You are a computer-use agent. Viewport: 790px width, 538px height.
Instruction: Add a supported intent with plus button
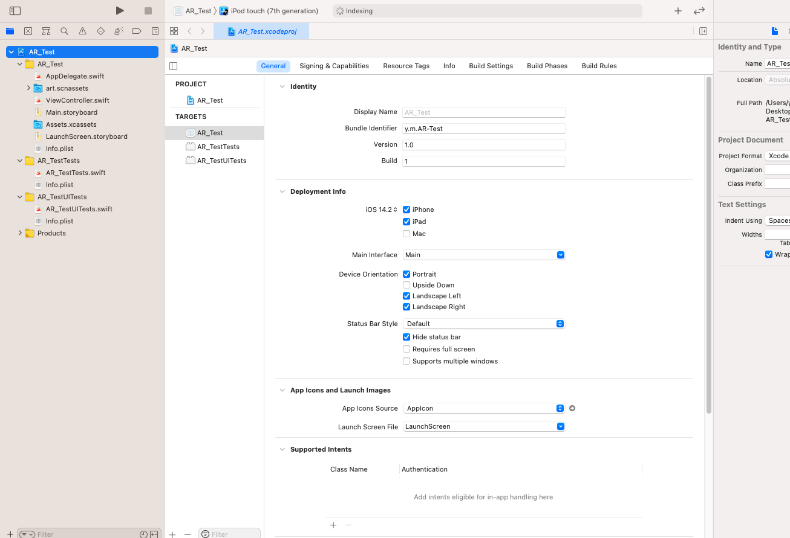coord(333,525)
